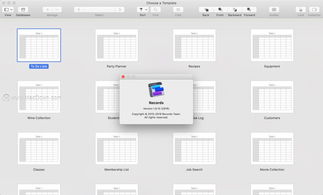The height and width of the screenshot is (195, 323).
Task: Select the Classes template thumbnail
Action: coord(39,149)
